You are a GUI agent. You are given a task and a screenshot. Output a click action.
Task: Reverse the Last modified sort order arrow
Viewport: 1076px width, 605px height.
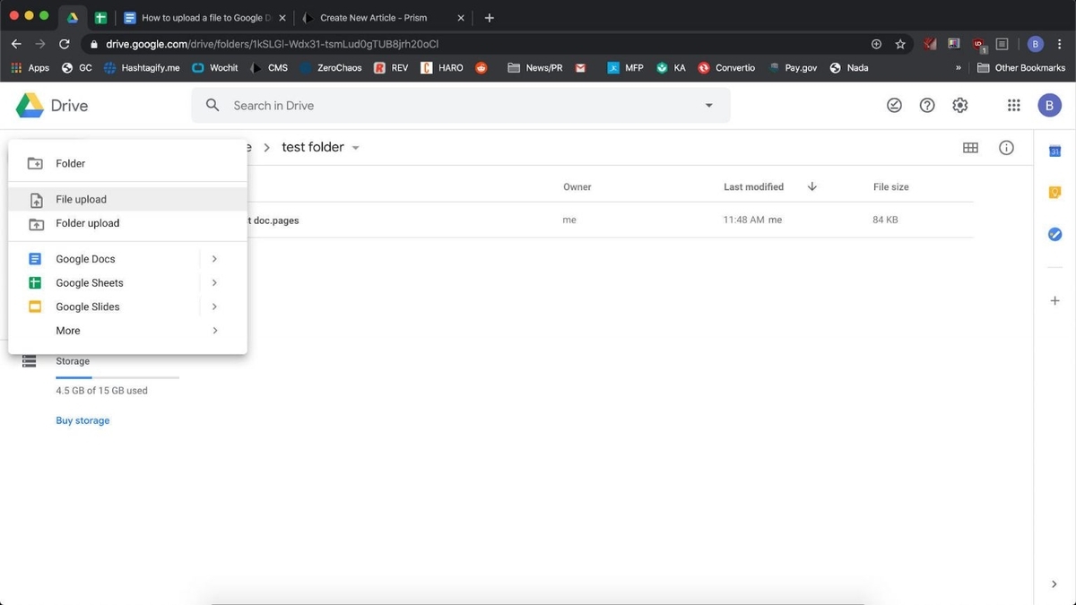coord(811,186)
